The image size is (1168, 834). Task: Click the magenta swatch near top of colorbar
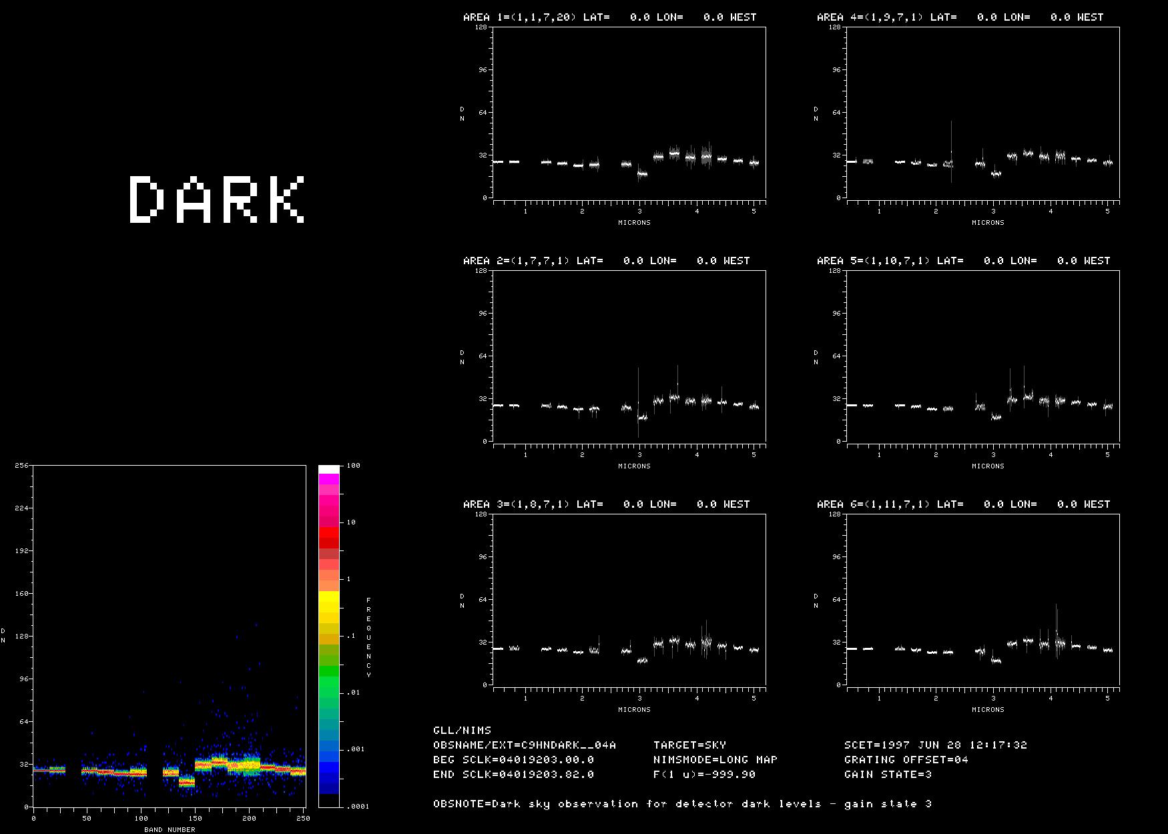tap(329, 478)
